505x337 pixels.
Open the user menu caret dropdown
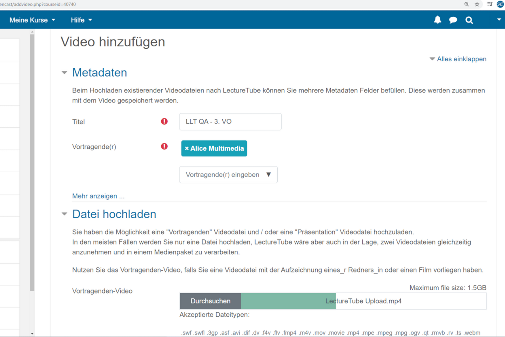pos(499,20)
